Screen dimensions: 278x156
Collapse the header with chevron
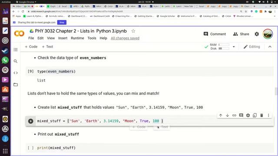click(270, 47)
